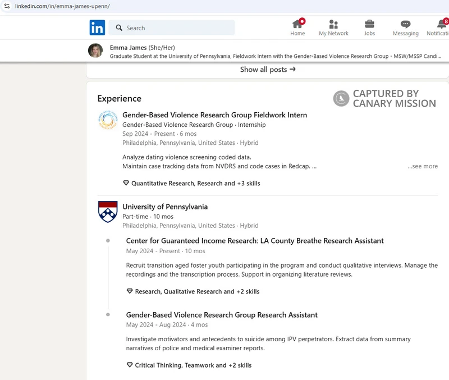Open Messaging from the top navigation

point(405,24)
